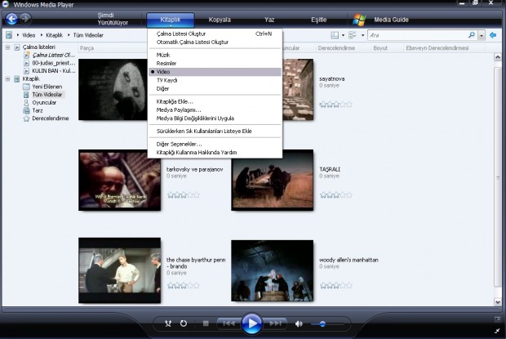Click the Ara search field
Image resolution: width=506 pixels, height=339 pixels.
pyautogui.click(x=418, y=35)
